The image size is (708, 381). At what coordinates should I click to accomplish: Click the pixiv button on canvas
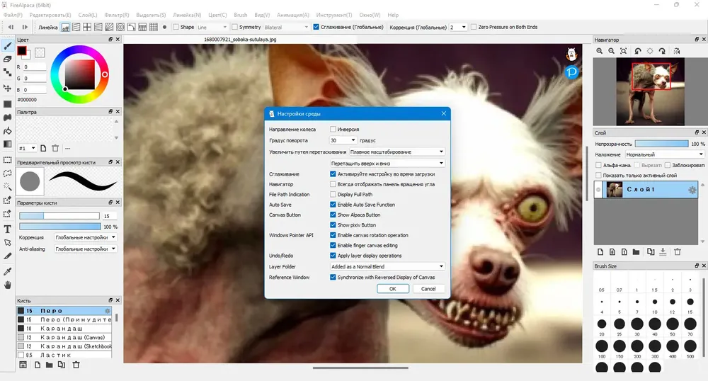click(x=571, y=72)
